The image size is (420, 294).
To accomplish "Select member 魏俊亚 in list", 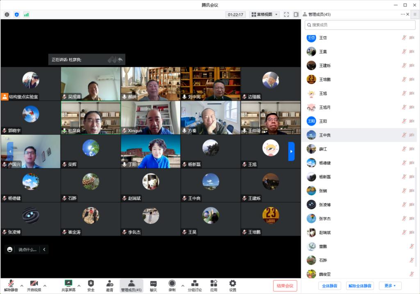I will [x=360, y=274].
